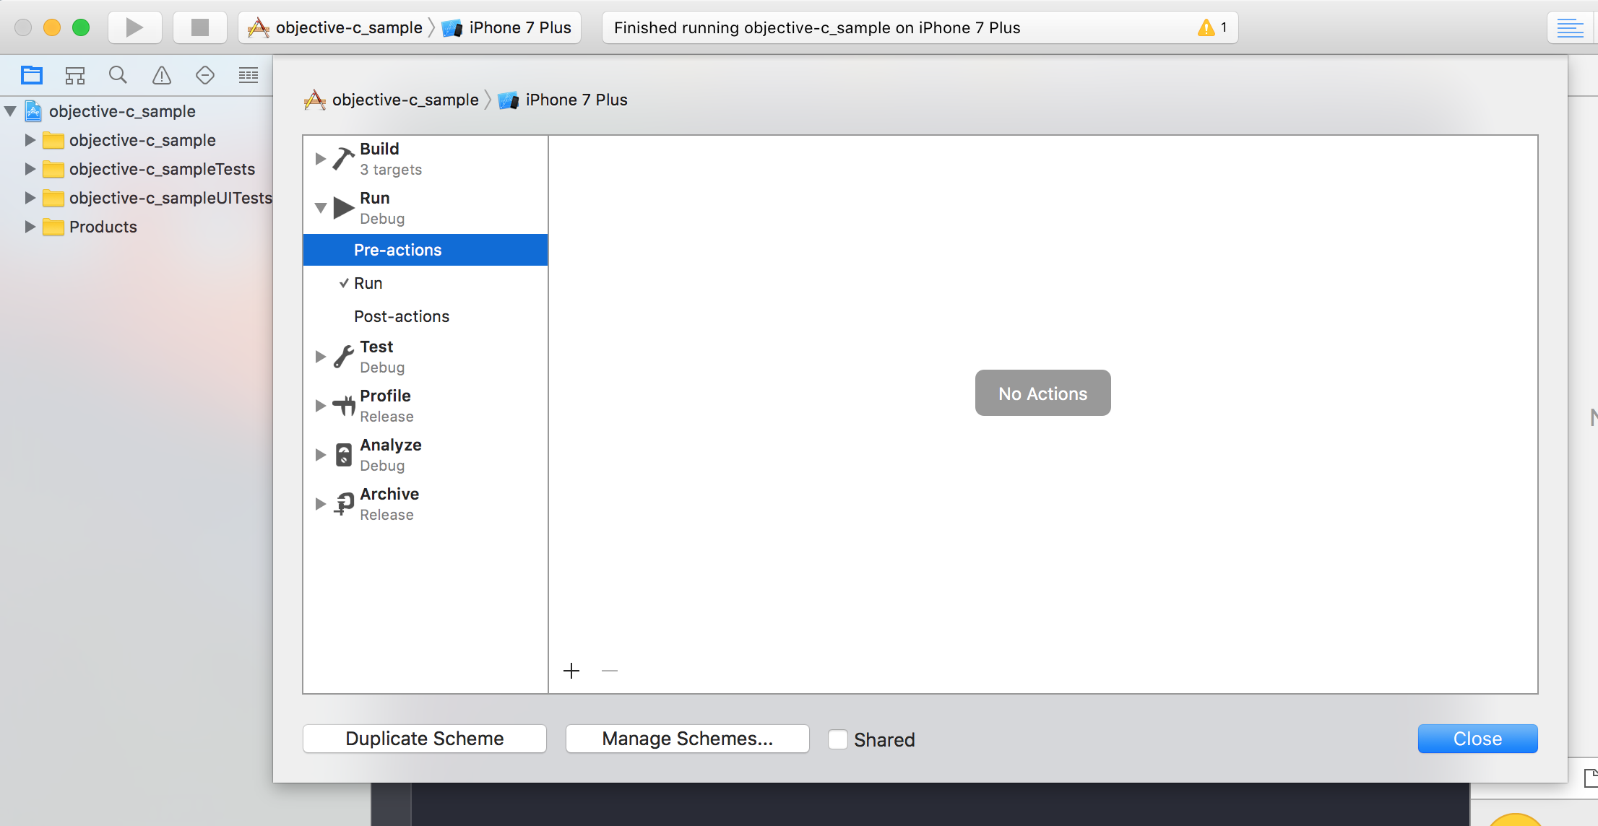Open the Project navigator folder icon
The width and height of the screenshot is (1598, 826).
point(32,75)
